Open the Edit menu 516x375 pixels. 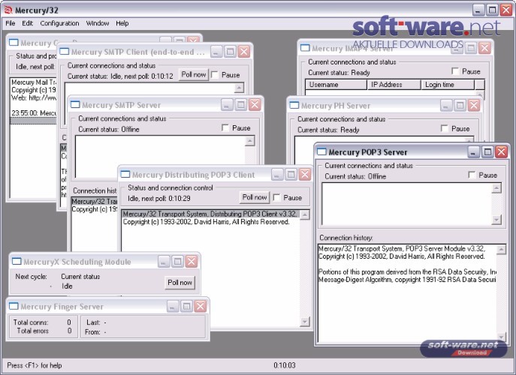pos(27,23)
